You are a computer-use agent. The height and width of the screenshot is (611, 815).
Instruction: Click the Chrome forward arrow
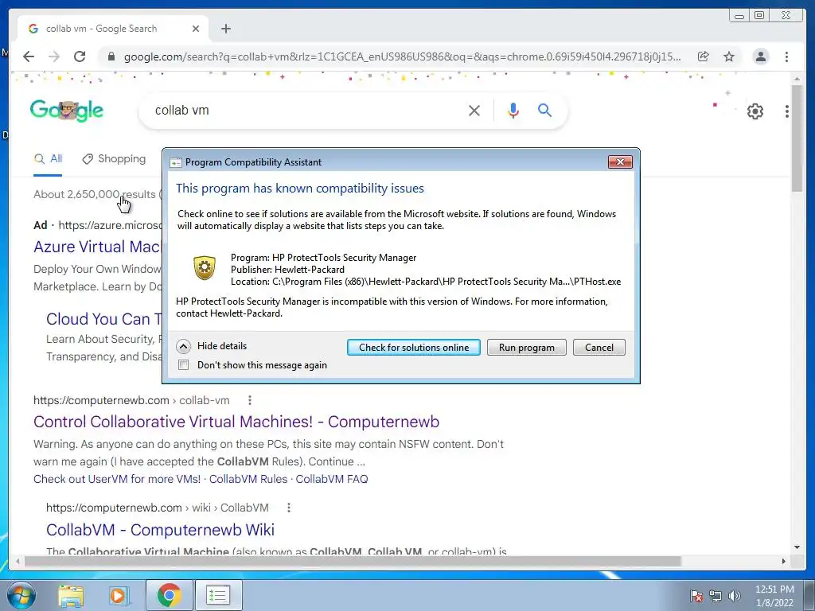coord(54,56)
